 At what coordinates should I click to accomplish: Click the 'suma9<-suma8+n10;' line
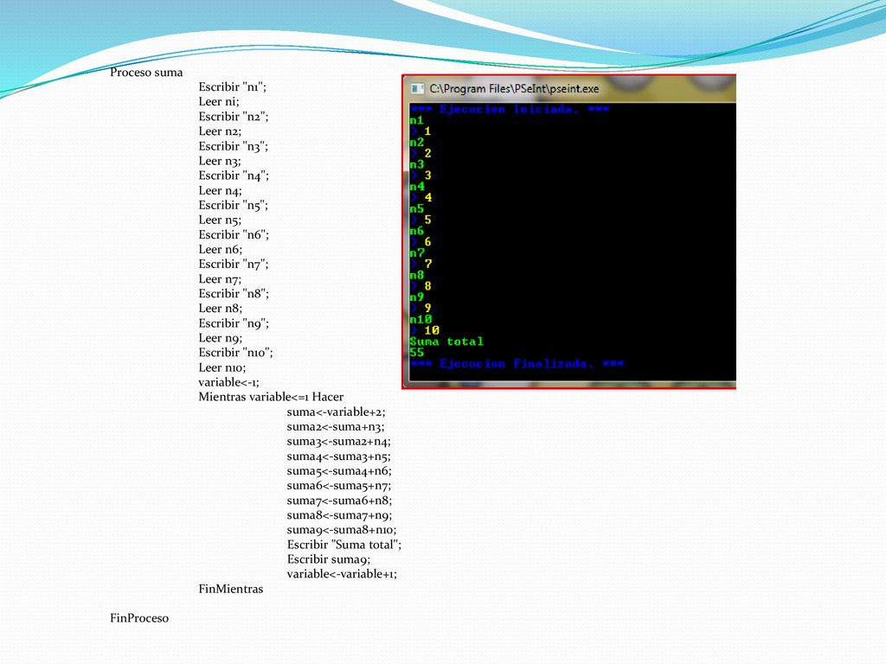(x=341, y=530)
